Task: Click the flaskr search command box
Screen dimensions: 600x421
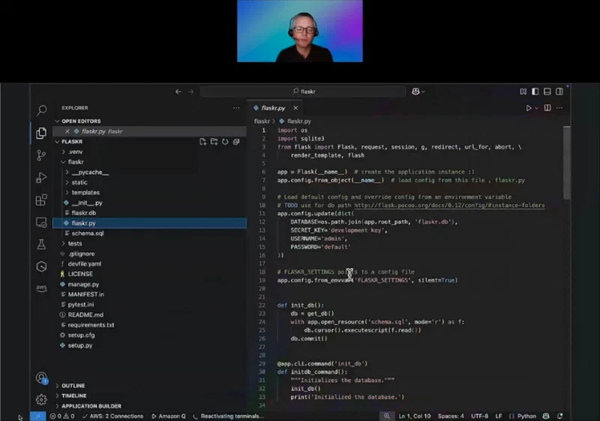Action: pos(303,92)
